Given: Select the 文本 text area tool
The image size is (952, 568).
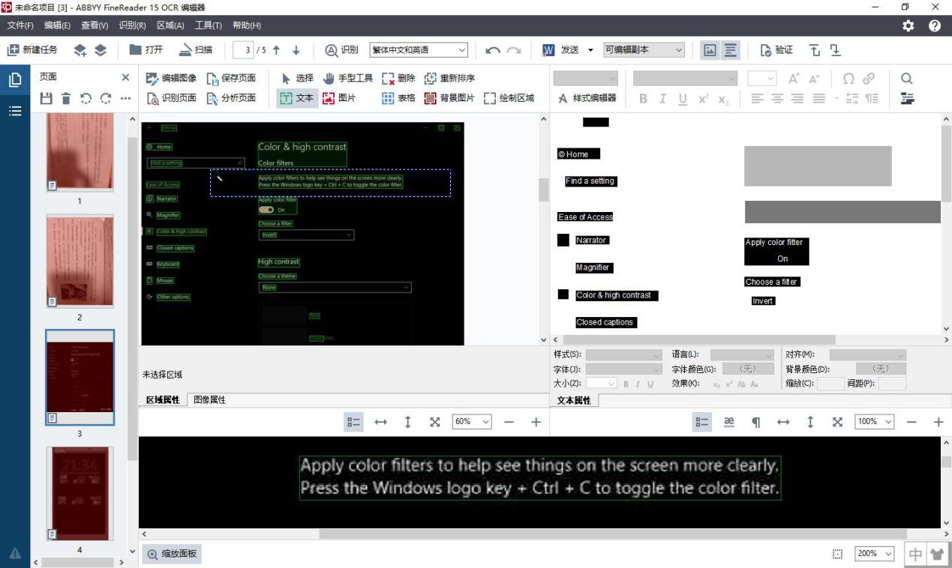Looking at the screenshot, I should (297, 98).
